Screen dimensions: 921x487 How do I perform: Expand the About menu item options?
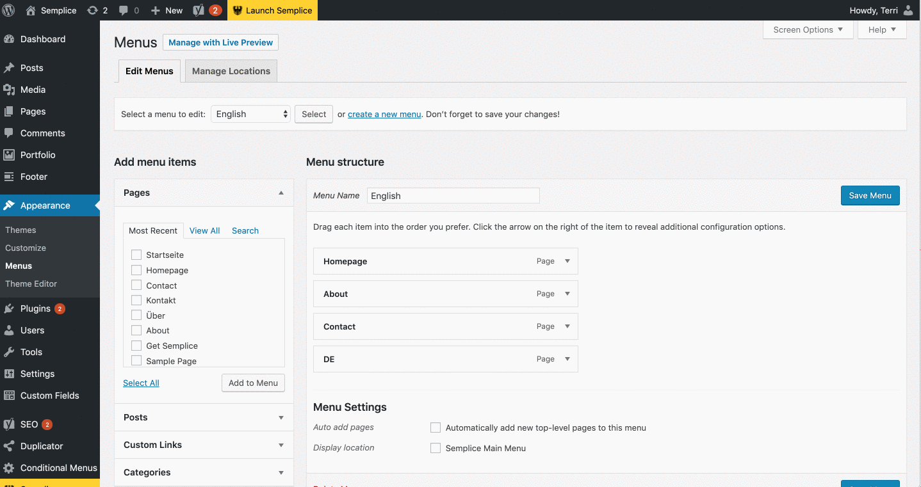[566, 293]
